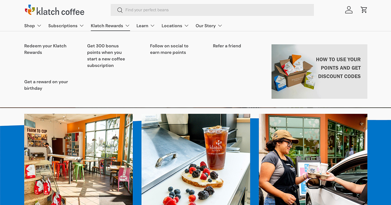This screenshot has width=391, height=205.
Task: Open the 300 bonus points subscription link
Action: click(x=106, y=56)
